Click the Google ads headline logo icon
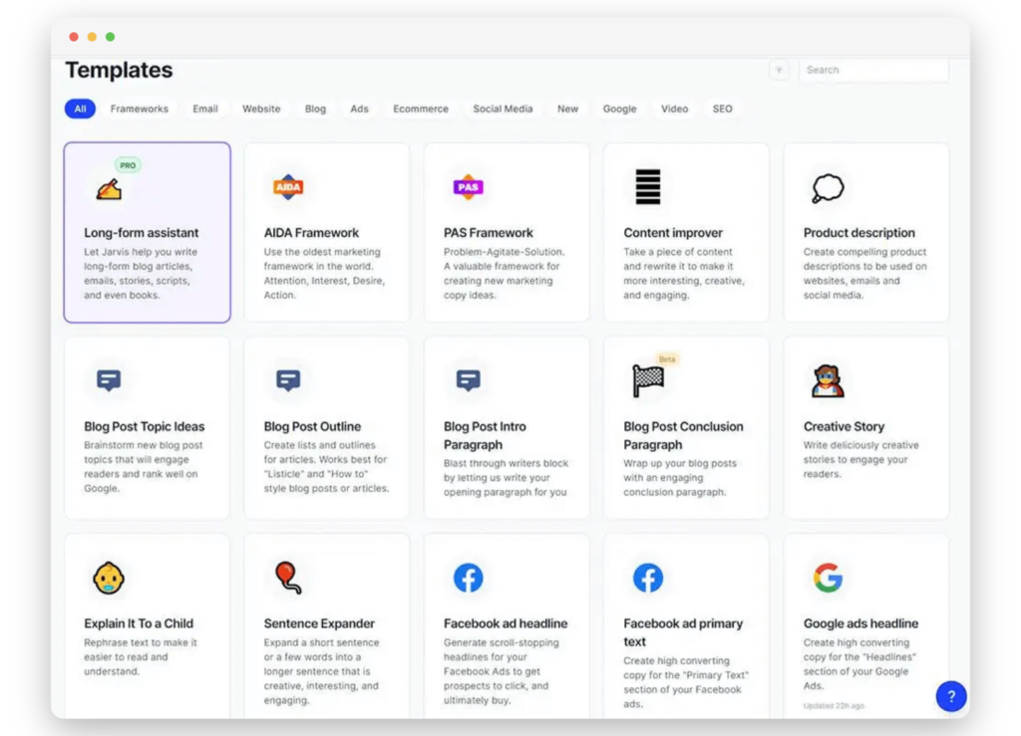Screen dimensions: 1021x736 point(828,578)
